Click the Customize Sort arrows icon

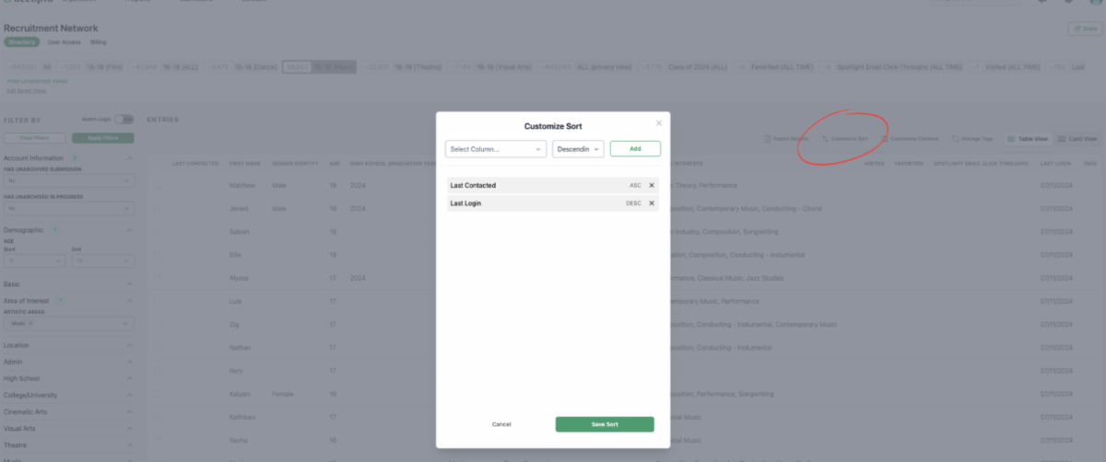pyautogui.click(x=826, y=139)
